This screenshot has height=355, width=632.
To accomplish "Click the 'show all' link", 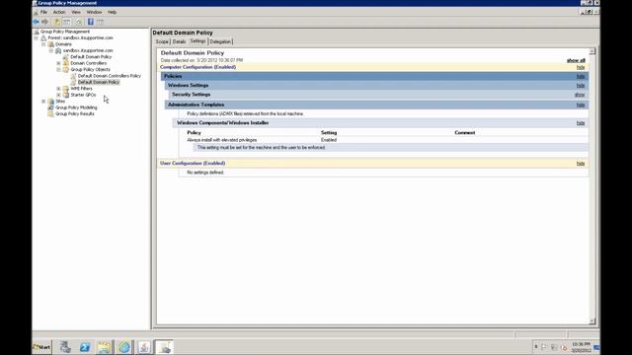I will 576,60.
